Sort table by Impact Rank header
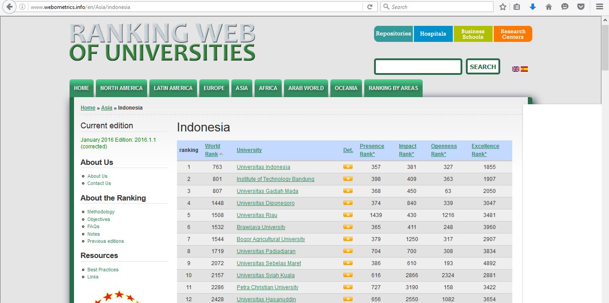This screenshot has width=609, height=303. 407,150
